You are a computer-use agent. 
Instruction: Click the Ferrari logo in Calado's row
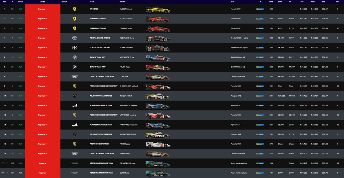pyautogui.click(x=75, y=28)
